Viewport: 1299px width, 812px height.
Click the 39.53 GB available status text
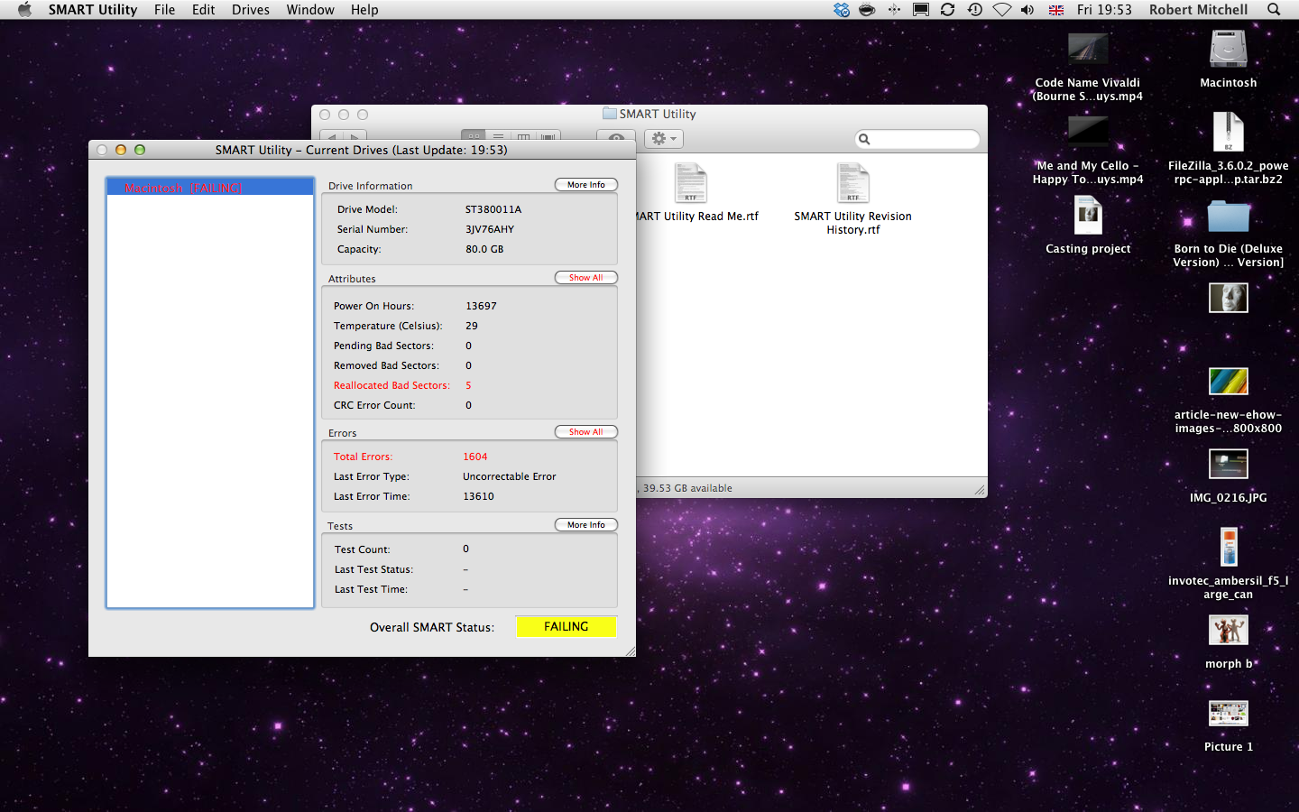click(687, 488)
